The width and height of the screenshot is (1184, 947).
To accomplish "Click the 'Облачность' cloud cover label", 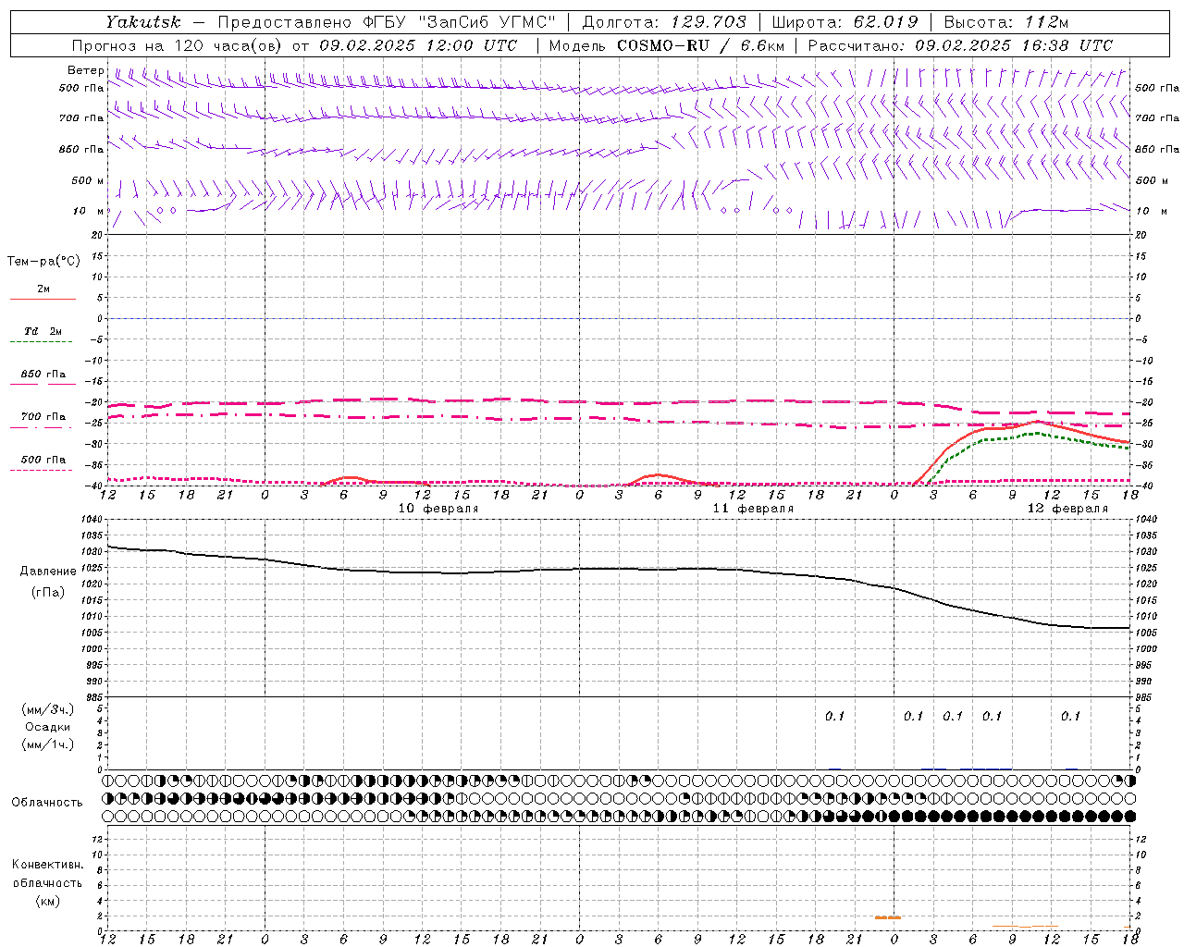I will click(x=47, y=802).
